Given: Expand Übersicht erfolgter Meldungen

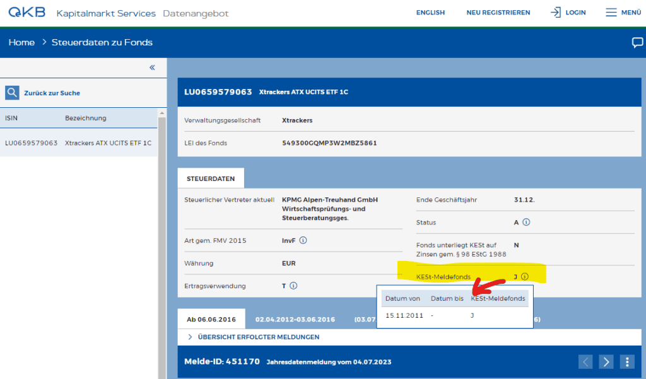Looking at the screenshot, I should click(x=258, y=337).
